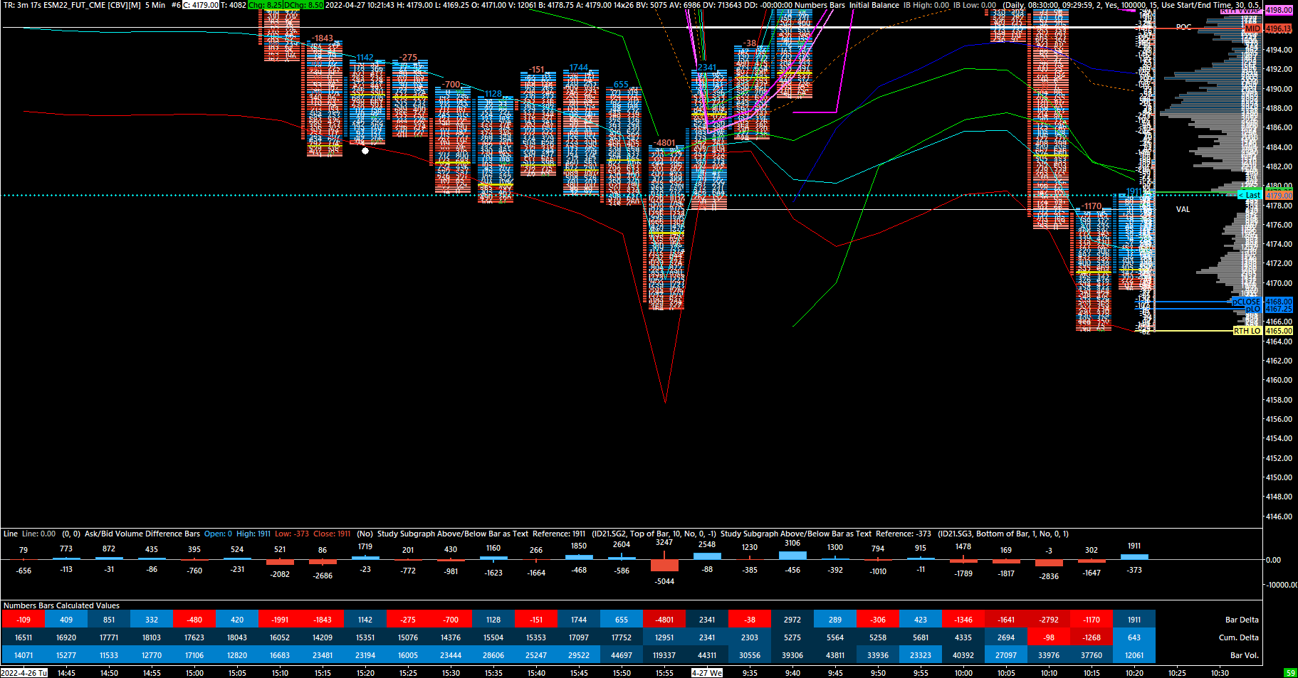Click the large red -5044 difference histogram bar
Image resolution: width=1298 pixels, height=678 pixels.
(664, 566)
